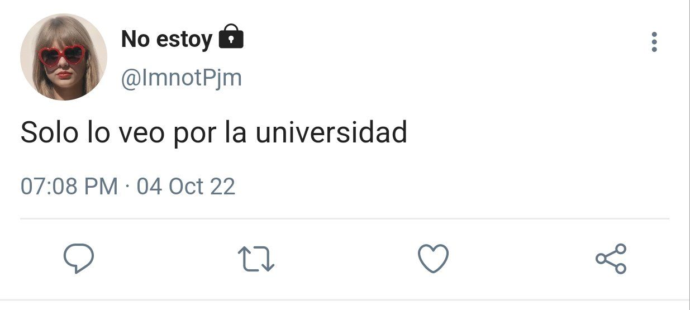Click the red heart sunglasses in the avatar
The image size is (690, 310).
[62, 55]
